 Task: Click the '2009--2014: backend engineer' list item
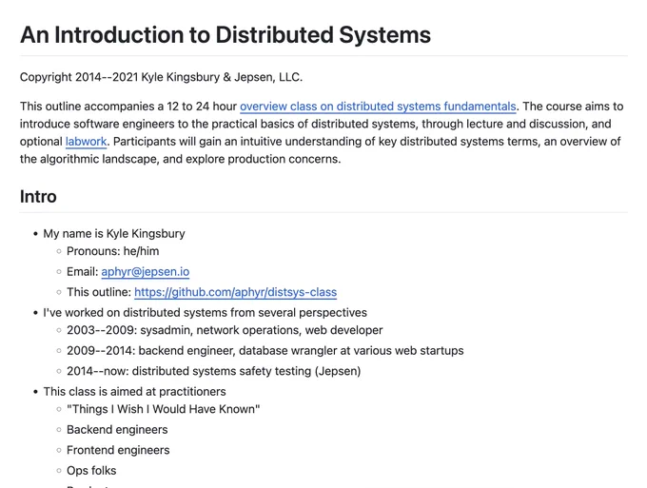[265, 351]
